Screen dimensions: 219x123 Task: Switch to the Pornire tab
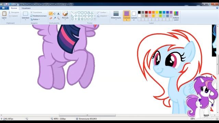point(14,8)
